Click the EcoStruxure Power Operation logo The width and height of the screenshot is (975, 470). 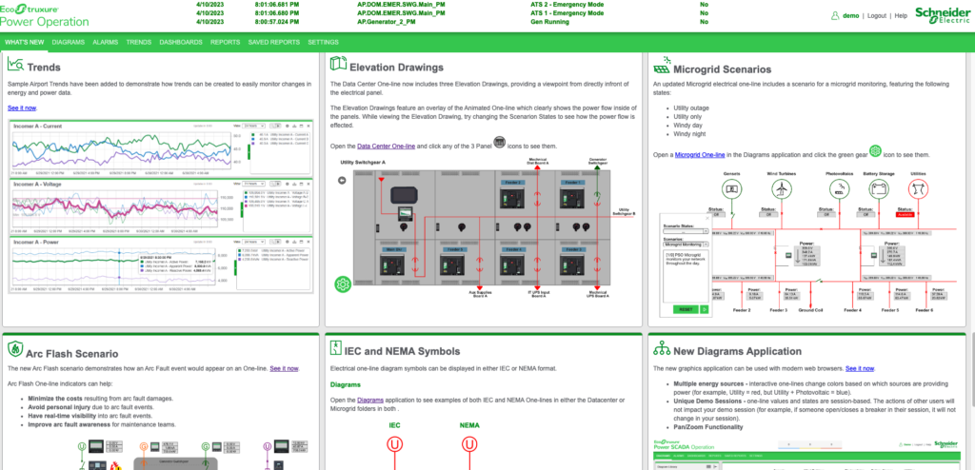pyautogui.click(x=44, y=15)
